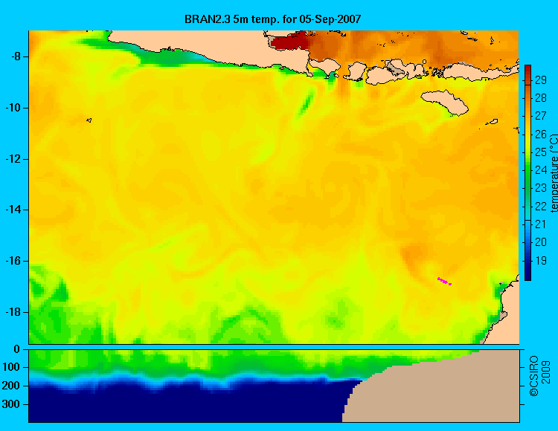Click the -18 latitude axis label
Image resolution: width=558 pixels, height=431 pixels.
pos(13,312)
